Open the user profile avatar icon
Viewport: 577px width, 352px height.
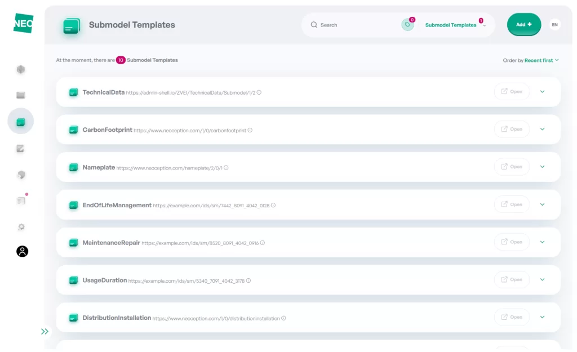[x=22, y=251]
